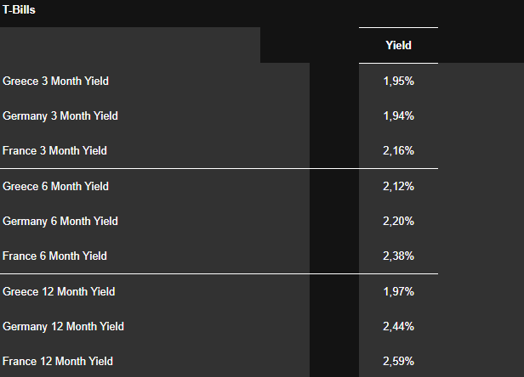
Task: Click the 1,97% Greece 12 Month value
Action: pyautogui.click(x=398, y=291)
